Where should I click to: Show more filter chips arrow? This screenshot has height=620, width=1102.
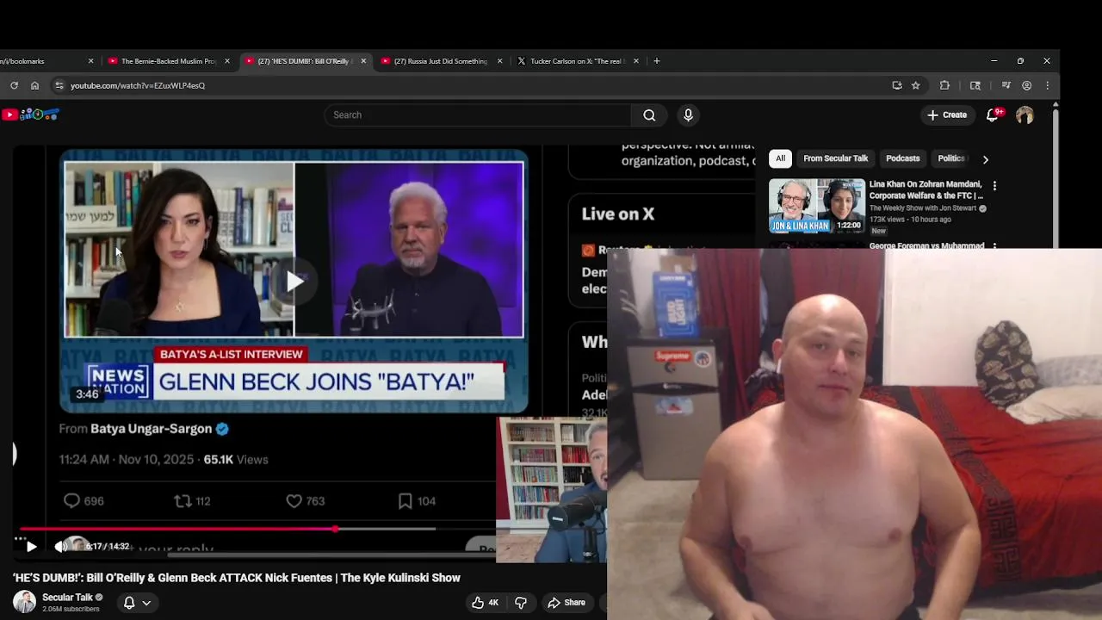(985, 158)
